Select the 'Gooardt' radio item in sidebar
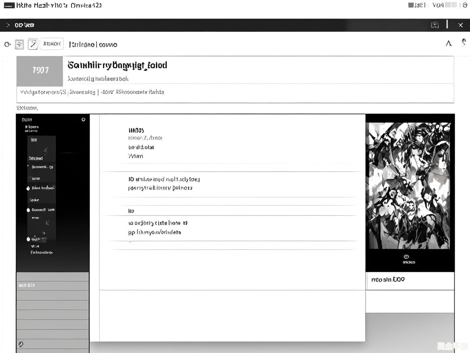The width and height of the screenshot is (470, 353). click(x=28, y=210)
